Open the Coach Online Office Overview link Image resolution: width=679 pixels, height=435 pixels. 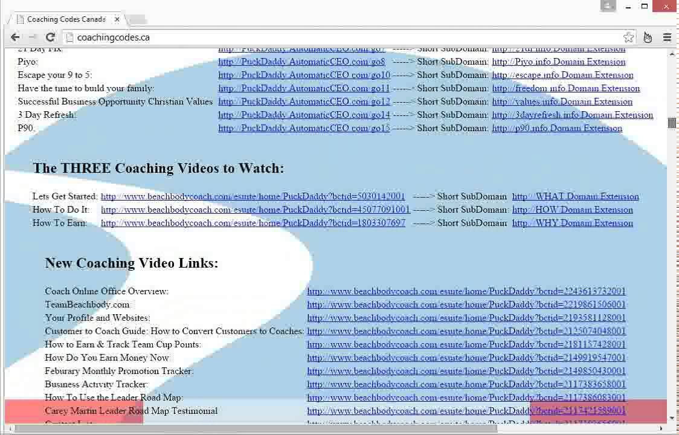(x=466, y=291)
